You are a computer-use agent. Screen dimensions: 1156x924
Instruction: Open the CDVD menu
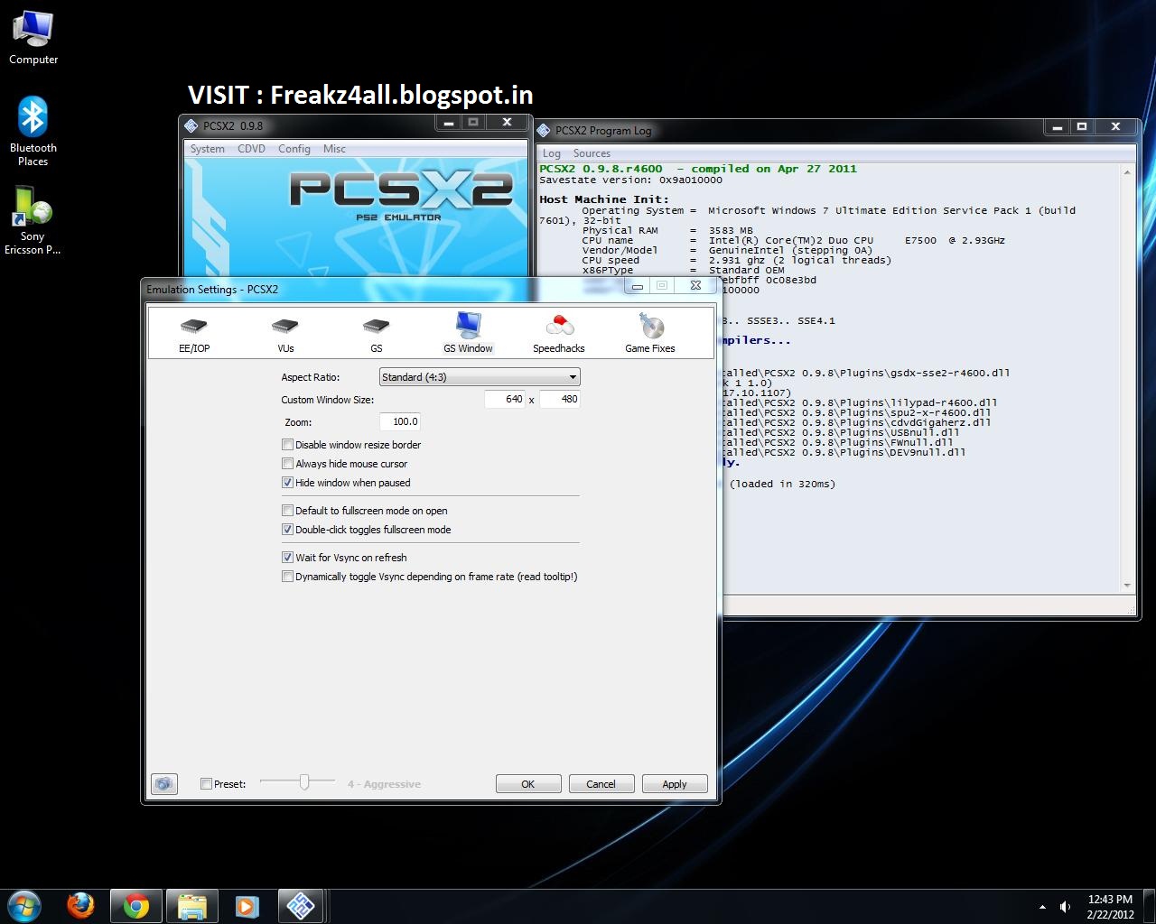pyautogui.click(x=251, y=148)
